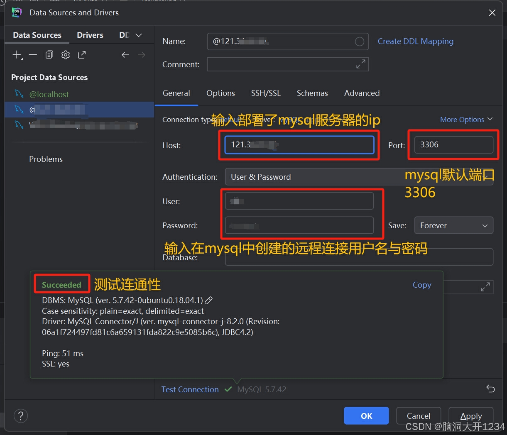Screen dimensions: 507x435
Task: Click the Comment input field
Action: coord(288,64)
